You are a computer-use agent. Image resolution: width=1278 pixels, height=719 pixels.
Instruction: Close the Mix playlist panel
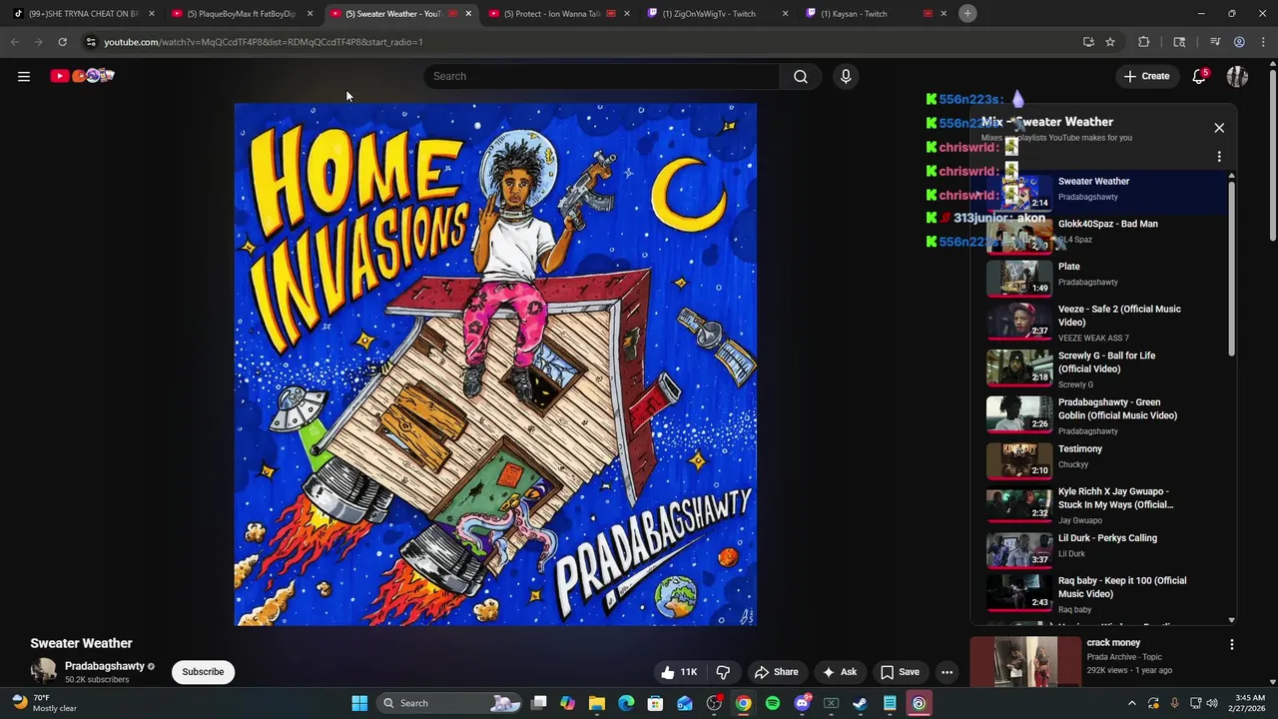point(1219,128)
